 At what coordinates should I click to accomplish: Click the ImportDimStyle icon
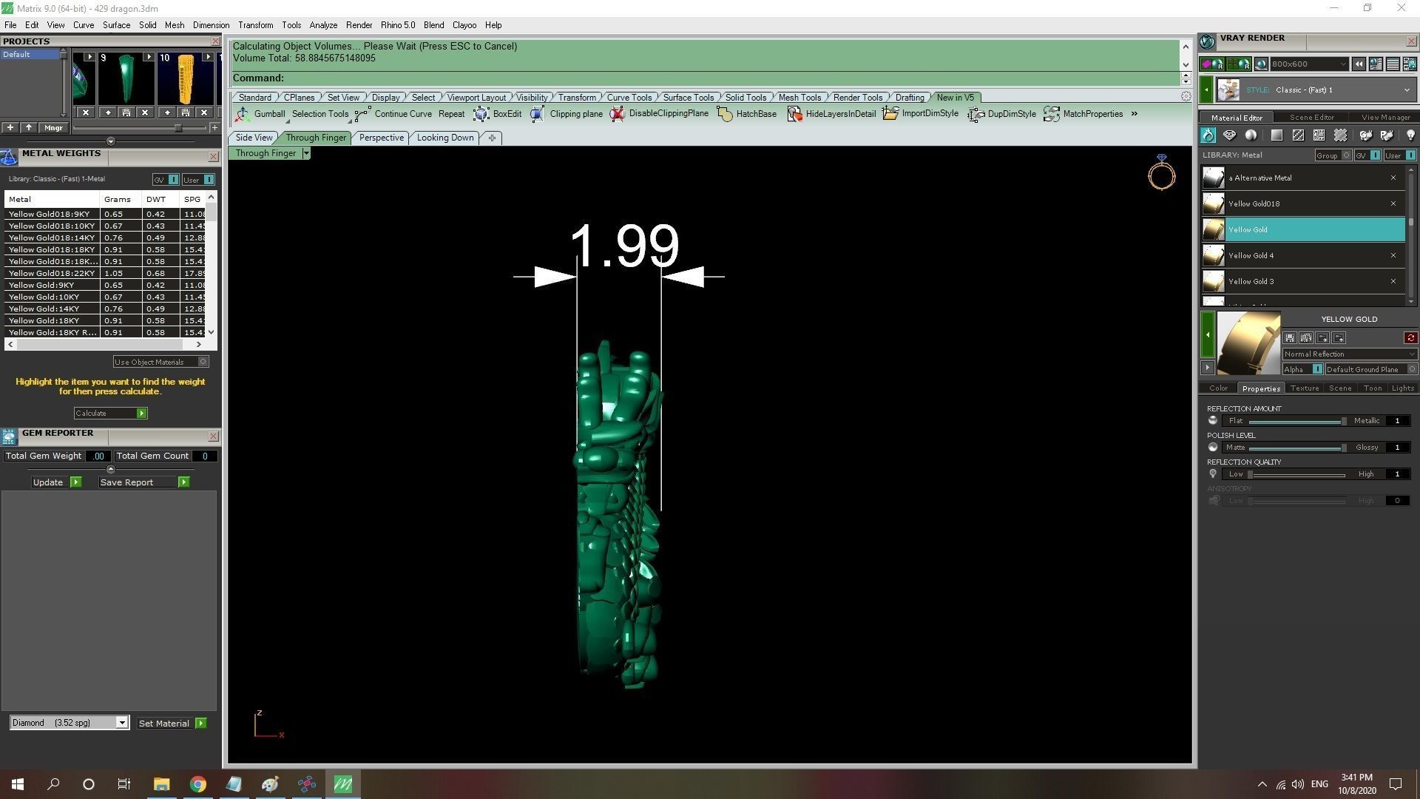pos(890,114)
